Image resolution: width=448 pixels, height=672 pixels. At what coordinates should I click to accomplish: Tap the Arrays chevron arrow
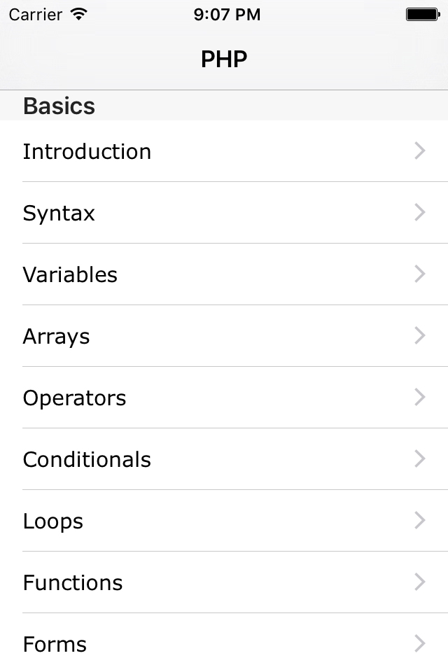click(419, 336)
